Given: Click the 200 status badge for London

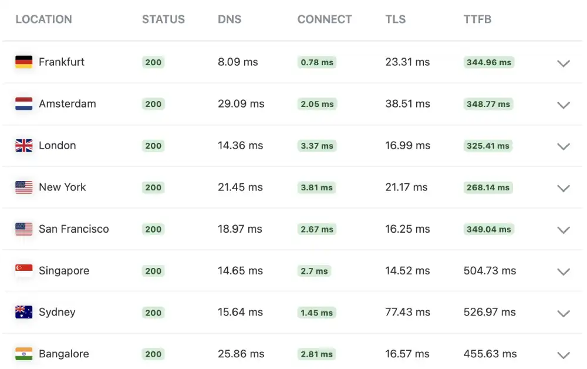Looking at the screenshot, I should [x=153, y=146].
